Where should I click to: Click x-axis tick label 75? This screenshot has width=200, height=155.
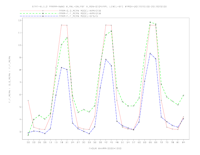click(x=167, y=142)
